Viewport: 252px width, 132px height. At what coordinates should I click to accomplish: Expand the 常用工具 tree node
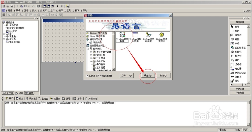tap(91, 55)
